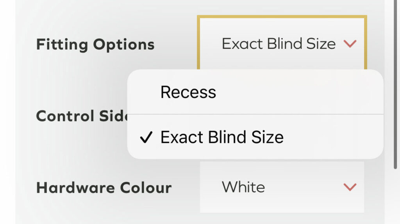Click the red chevron in Fitting Options dropdown
The width and height of the screenshot is (400, 224).
[350, 44]
